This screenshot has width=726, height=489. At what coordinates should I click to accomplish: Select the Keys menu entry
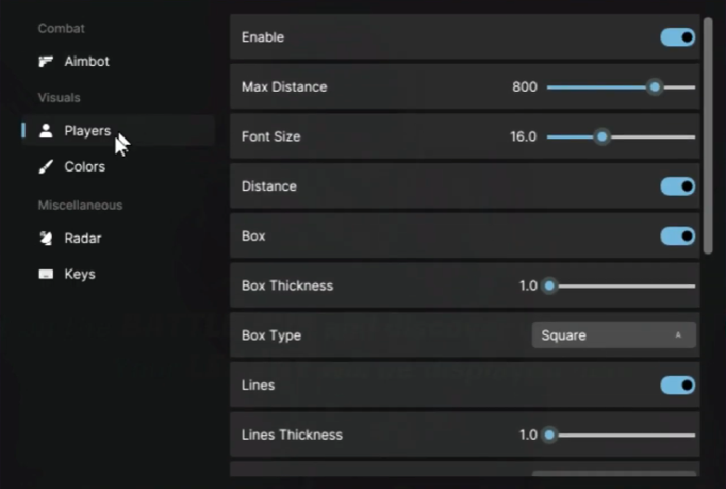click(x=80, y=275)
